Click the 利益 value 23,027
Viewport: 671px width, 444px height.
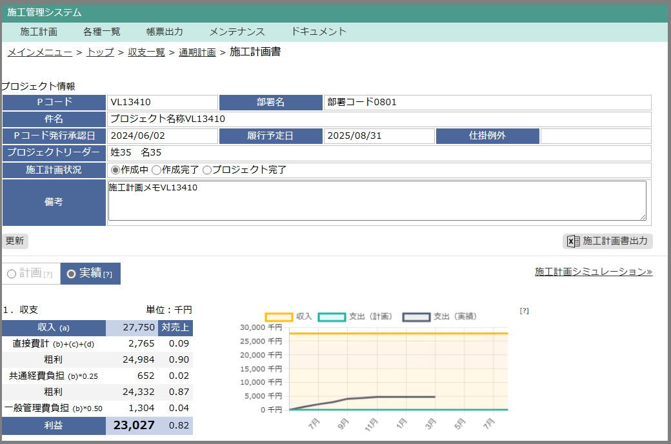(134, 425)
